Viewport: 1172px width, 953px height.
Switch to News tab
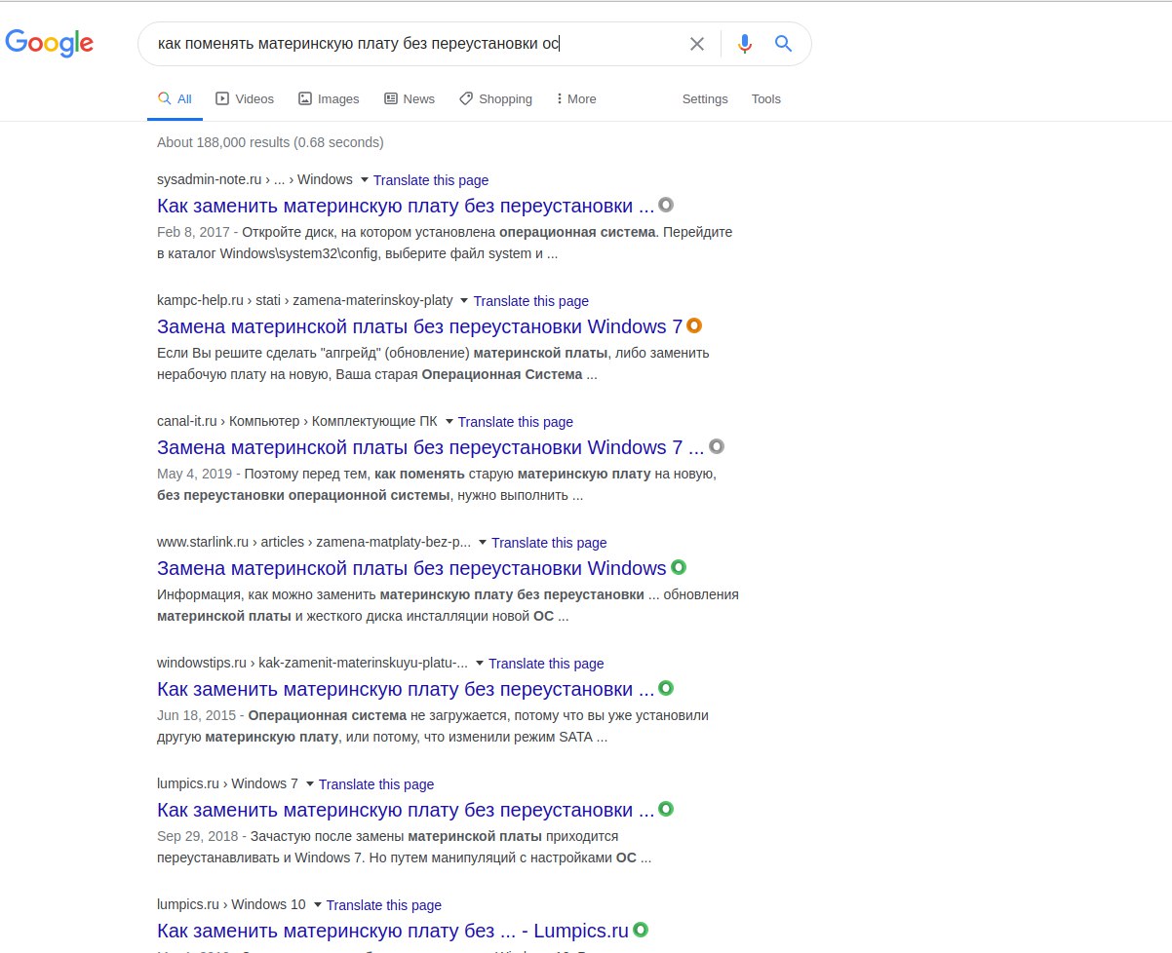click(x=410, y=99)
